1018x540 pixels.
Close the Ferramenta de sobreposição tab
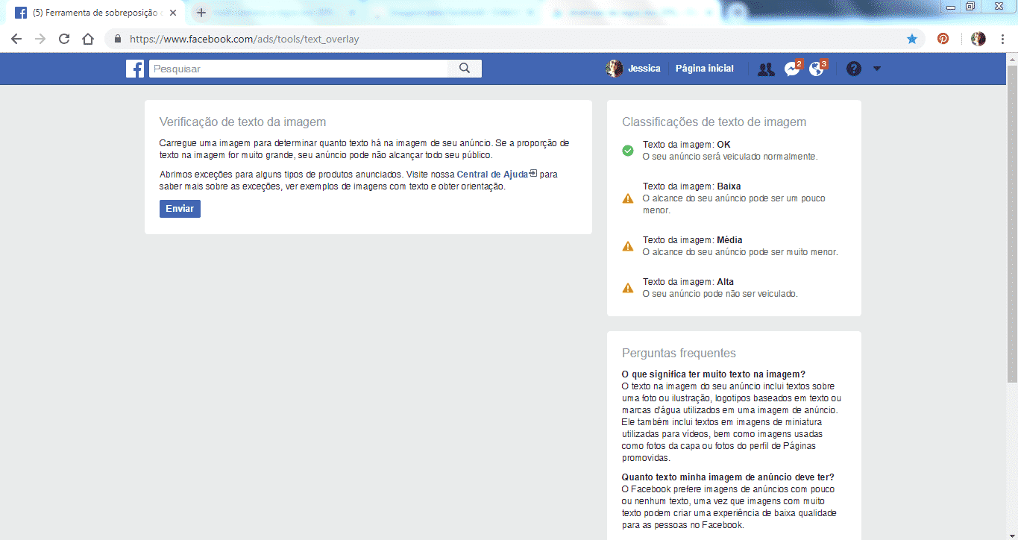[x=173, y=13]
